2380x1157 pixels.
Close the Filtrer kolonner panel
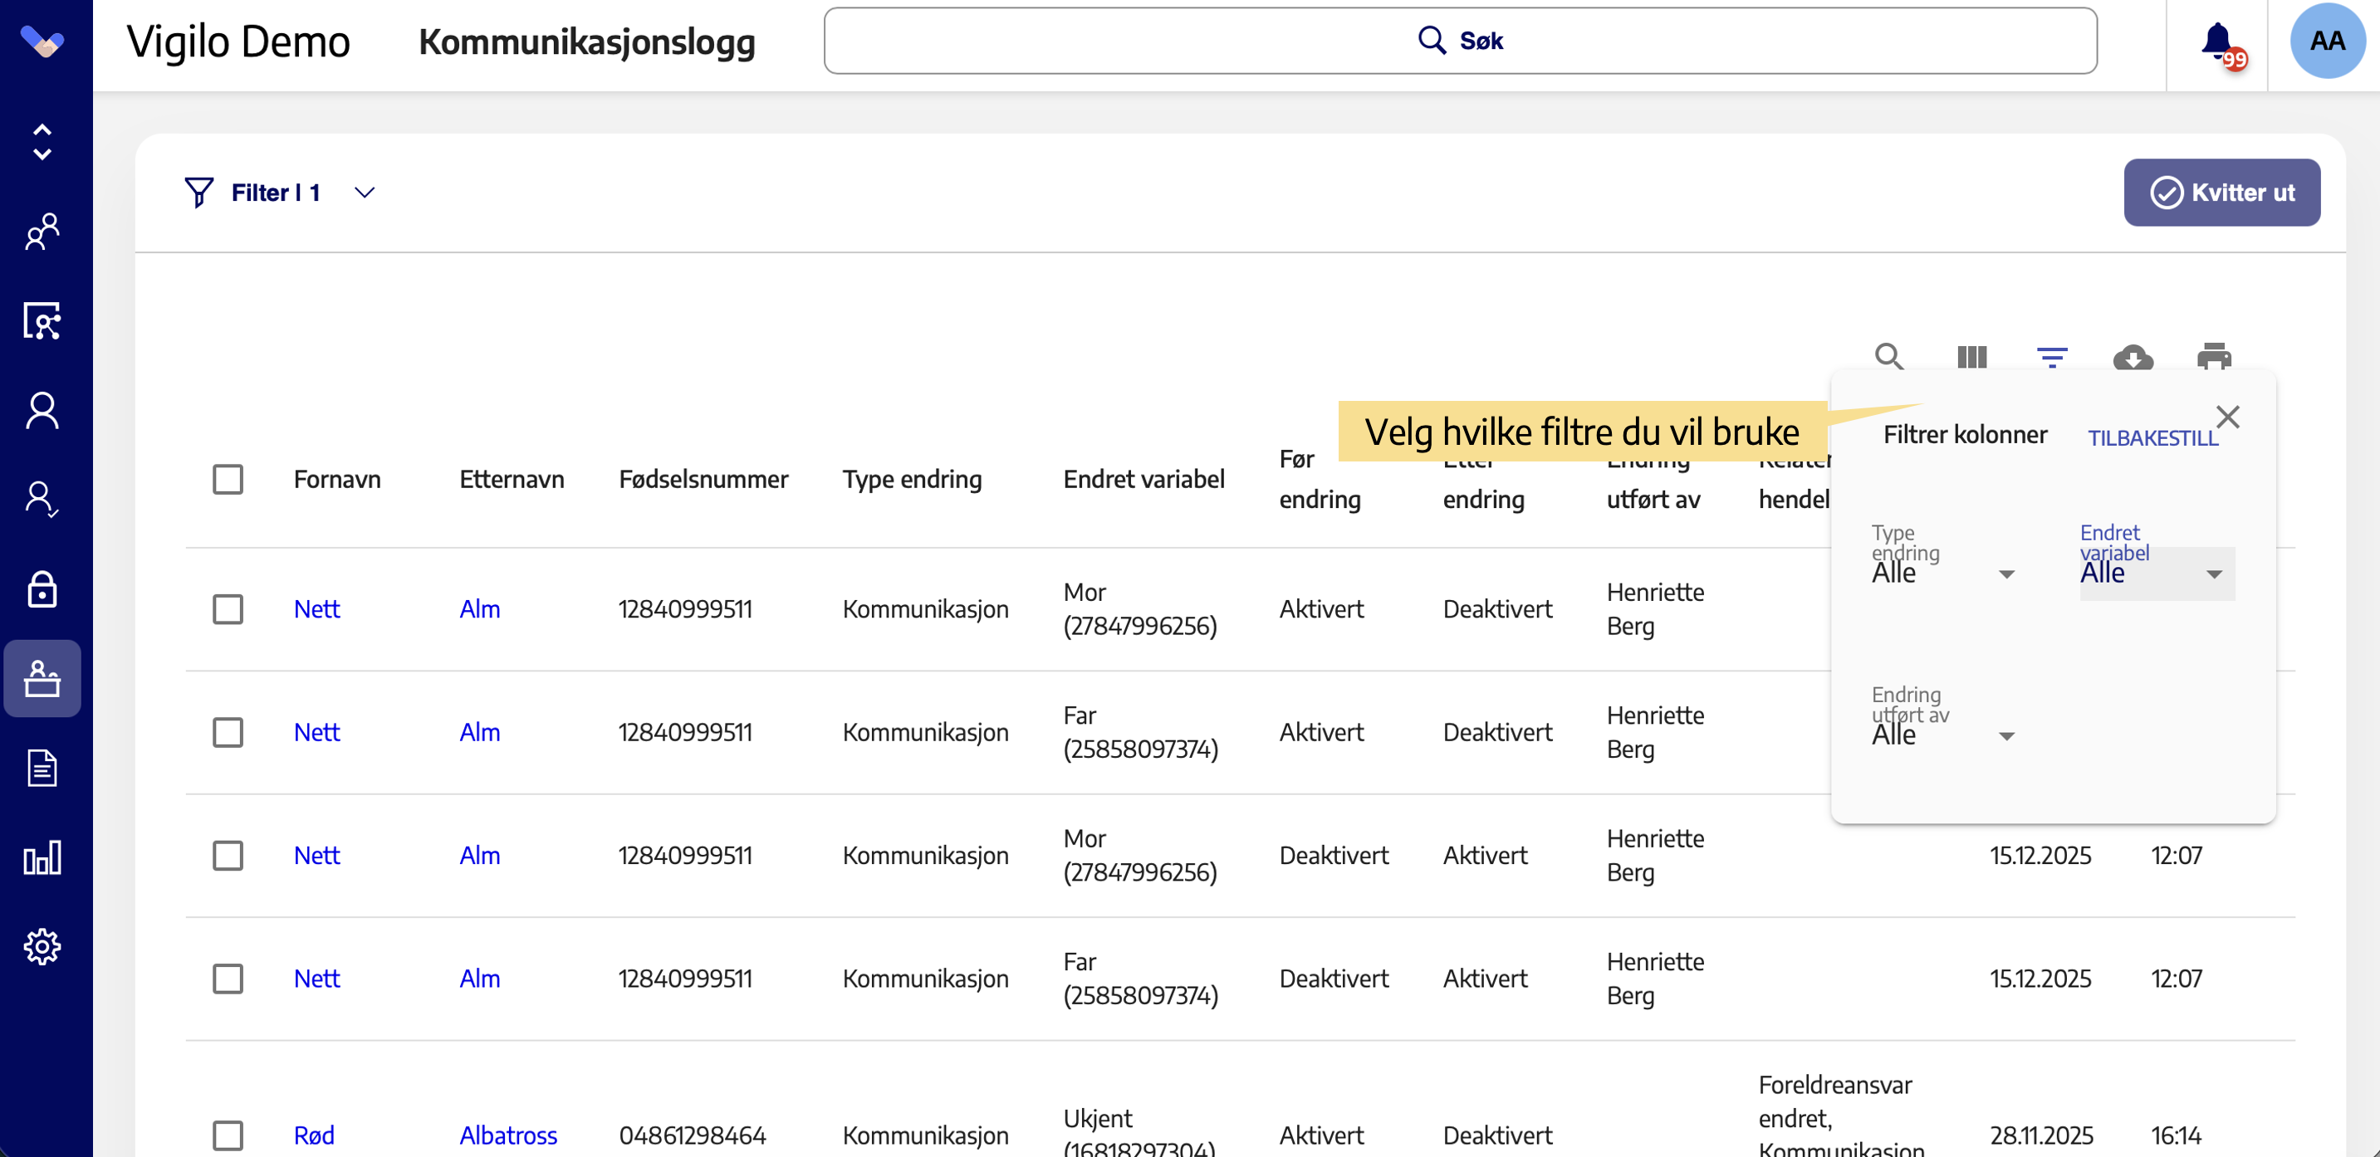point(2229,417)
